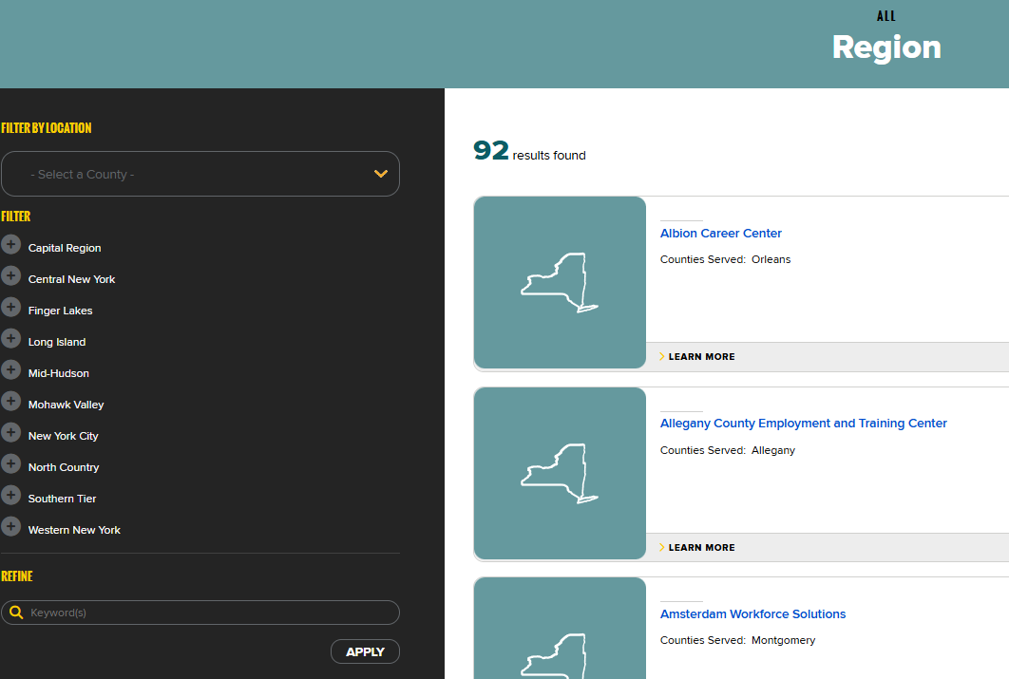Expand the New York City region filter
The width and height of the screenshot is (1009, 679).
(10, 433)
